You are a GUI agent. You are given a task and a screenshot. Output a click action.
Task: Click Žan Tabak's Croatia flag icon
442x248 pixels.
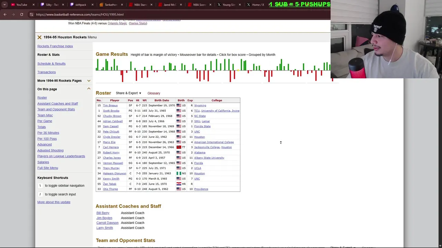[x=179, y=184]
